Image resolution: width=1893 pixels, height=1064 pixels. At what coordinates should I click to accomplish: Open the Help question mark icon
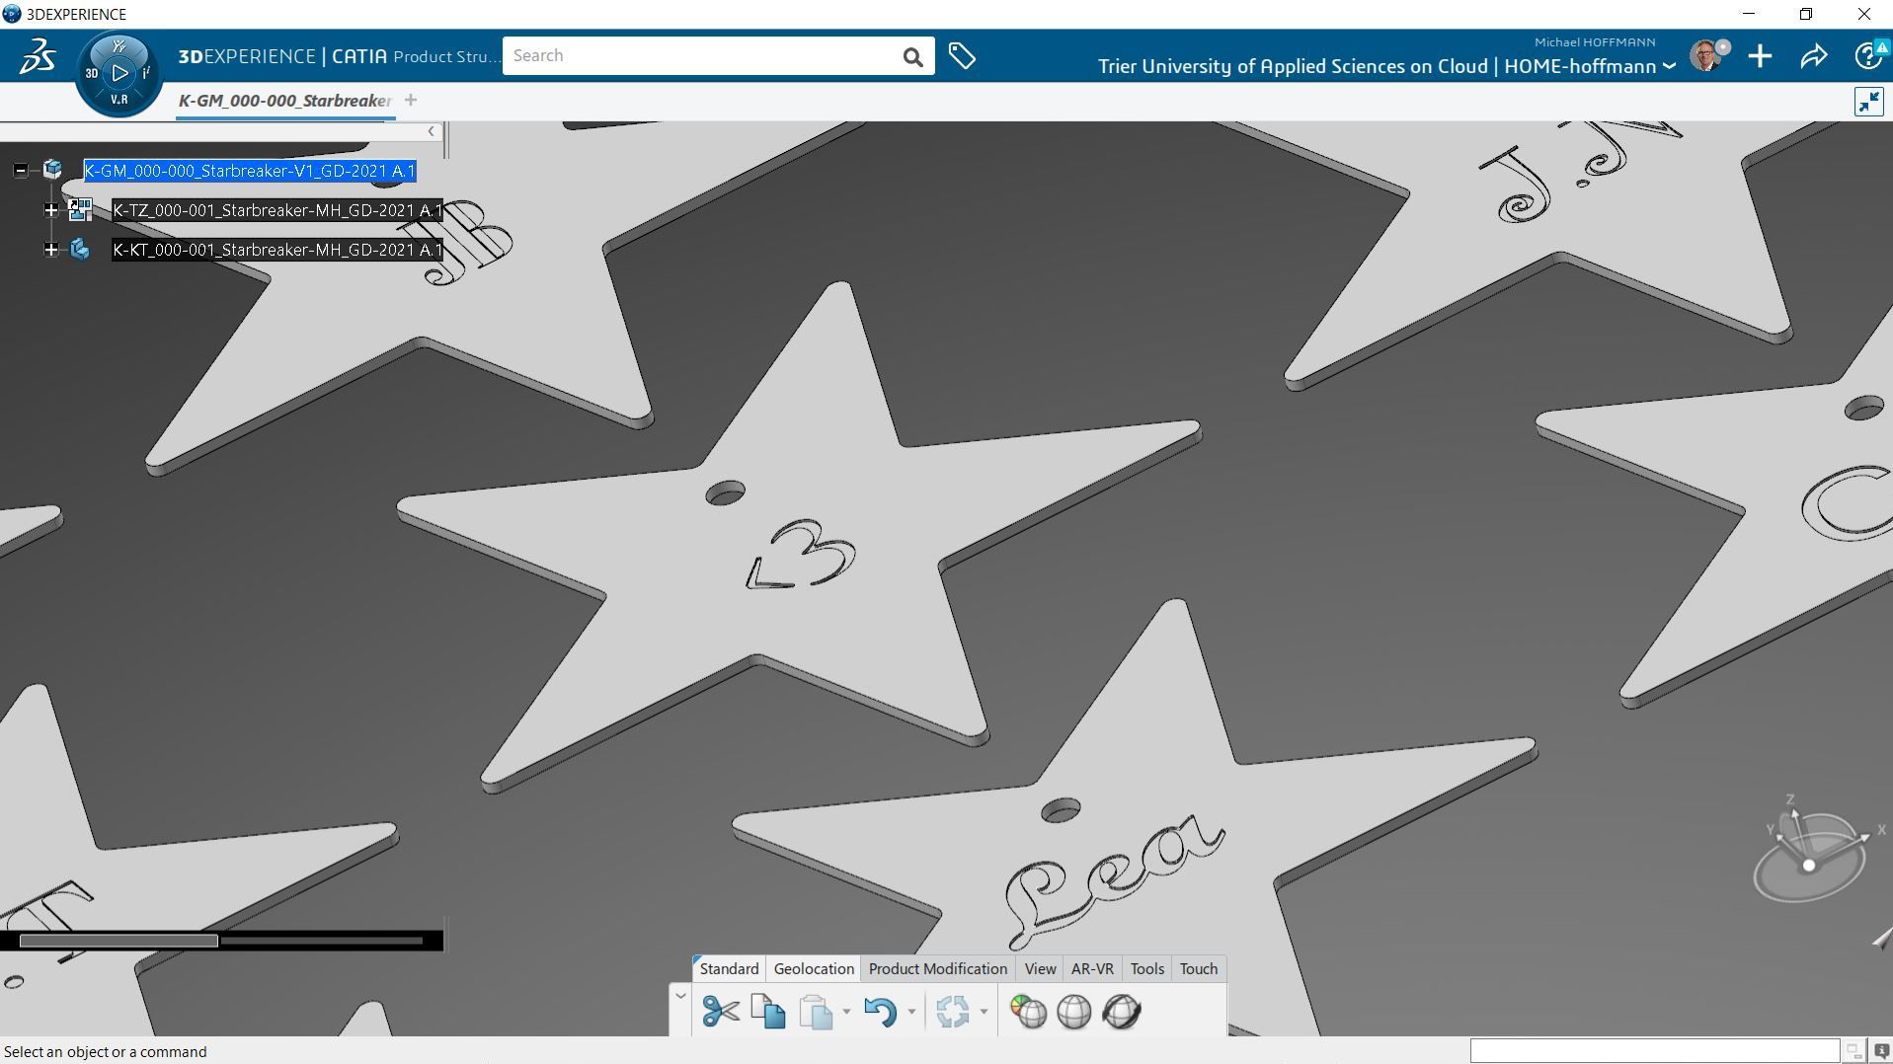[x=1867, y=56]
